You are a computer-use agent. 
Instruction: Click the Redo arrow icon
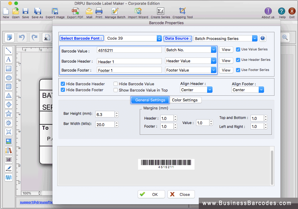pyautogui.click(x=34, y=37)
